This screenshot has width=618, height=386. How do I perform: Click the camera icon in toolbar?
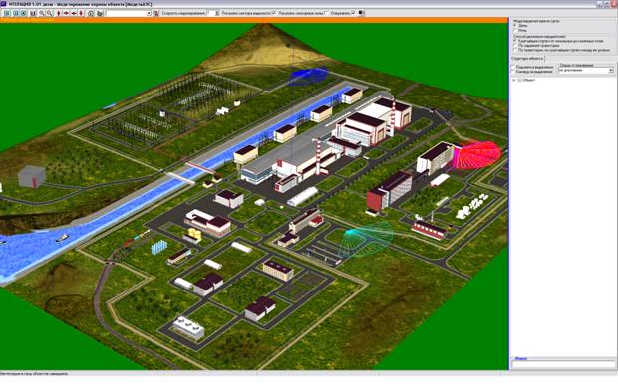click(91, 13)
